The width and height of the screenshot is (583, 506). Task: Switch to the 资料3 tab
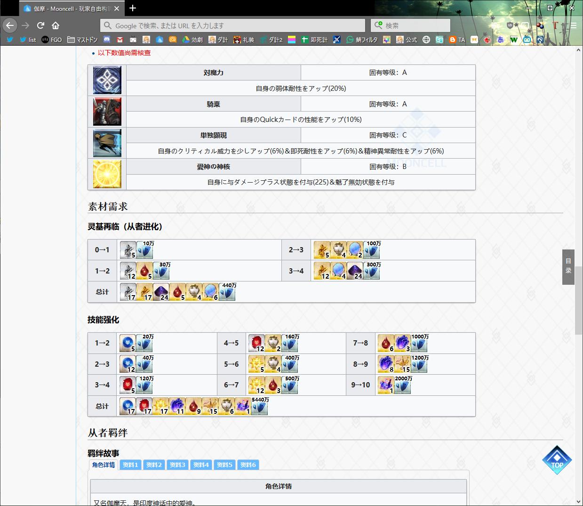[177, 465]
